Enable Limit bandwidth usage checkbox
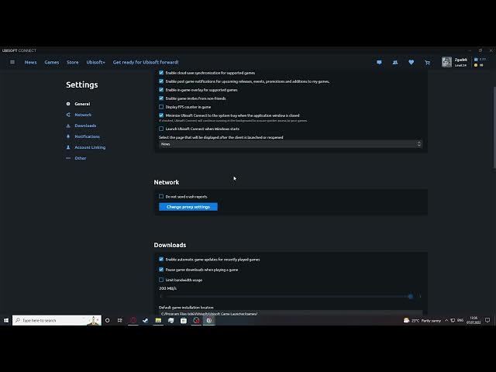This screenshot has width=496, height=372. pyautogui.click(x=161, y=280)
